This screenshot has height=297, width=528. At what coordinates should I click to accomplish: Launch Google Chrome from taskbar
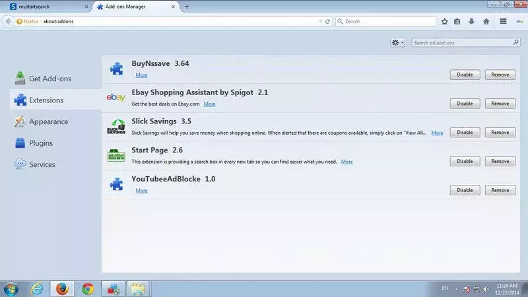[x=88, y=289]
